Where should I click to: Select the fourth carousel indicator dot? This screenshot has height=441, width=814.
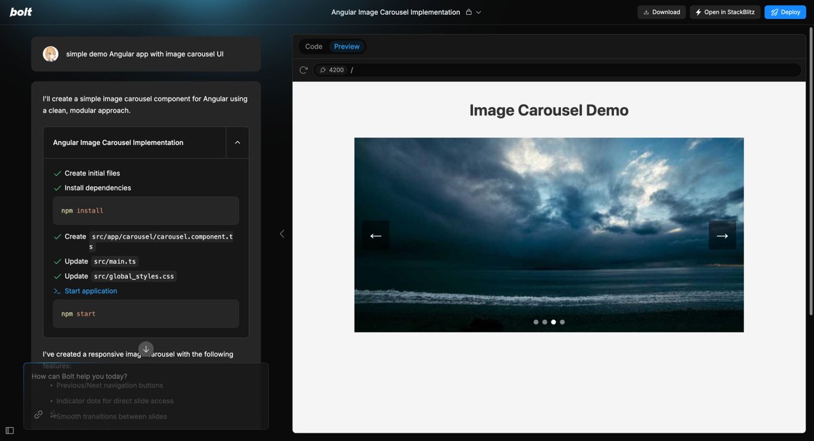(562, 322)
